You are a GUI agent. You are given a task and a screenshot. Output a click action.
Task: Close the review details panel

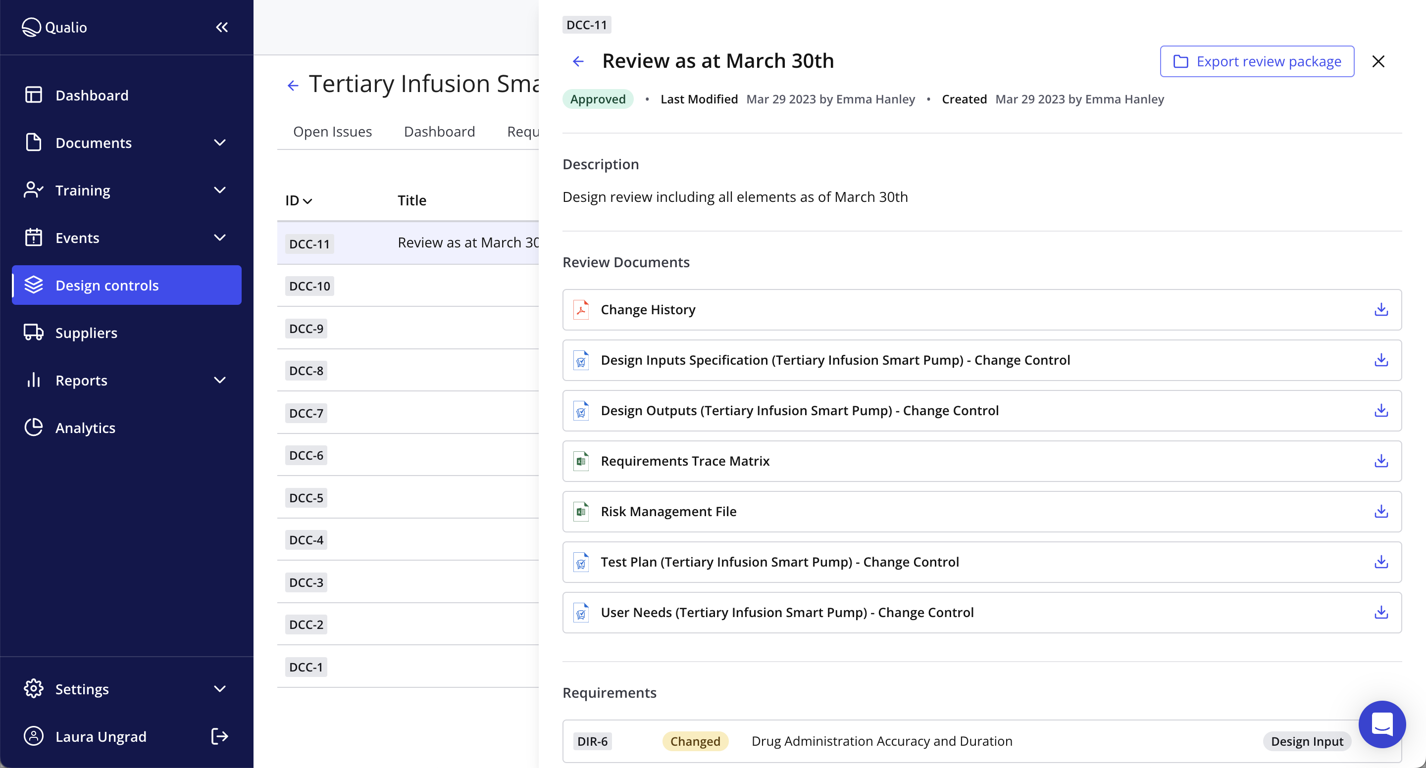[x=1378, y=61]
